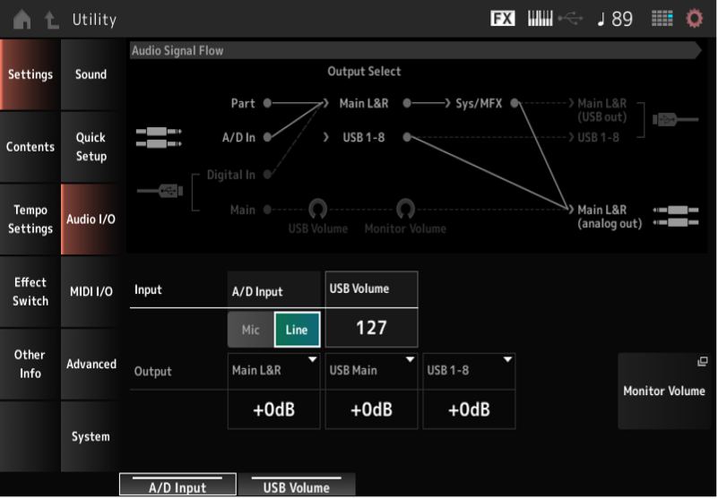
Task: Select the Quick Setup page
Action: (91, 147)
